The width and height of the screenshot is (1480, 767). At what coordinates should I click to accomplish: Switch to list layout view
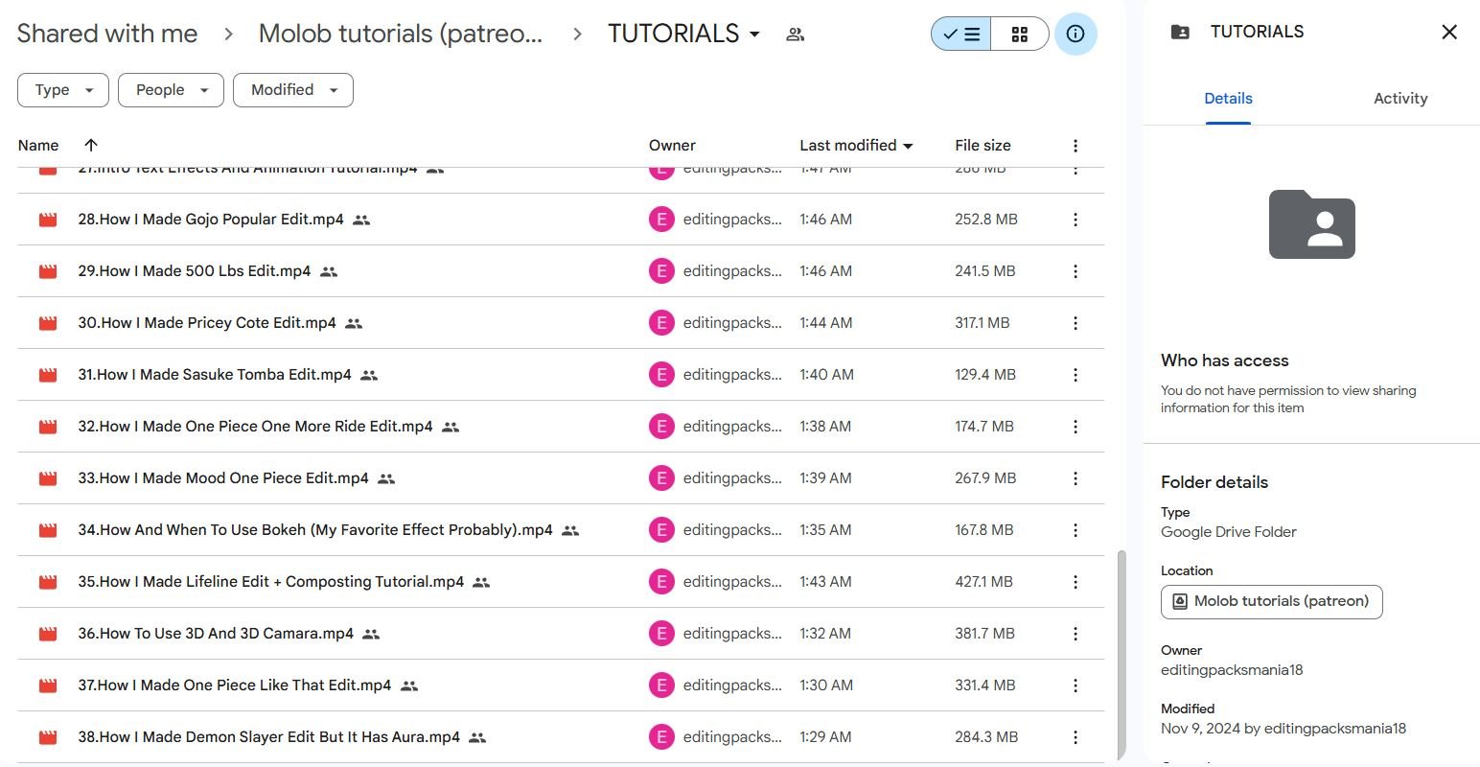point(960,35)
